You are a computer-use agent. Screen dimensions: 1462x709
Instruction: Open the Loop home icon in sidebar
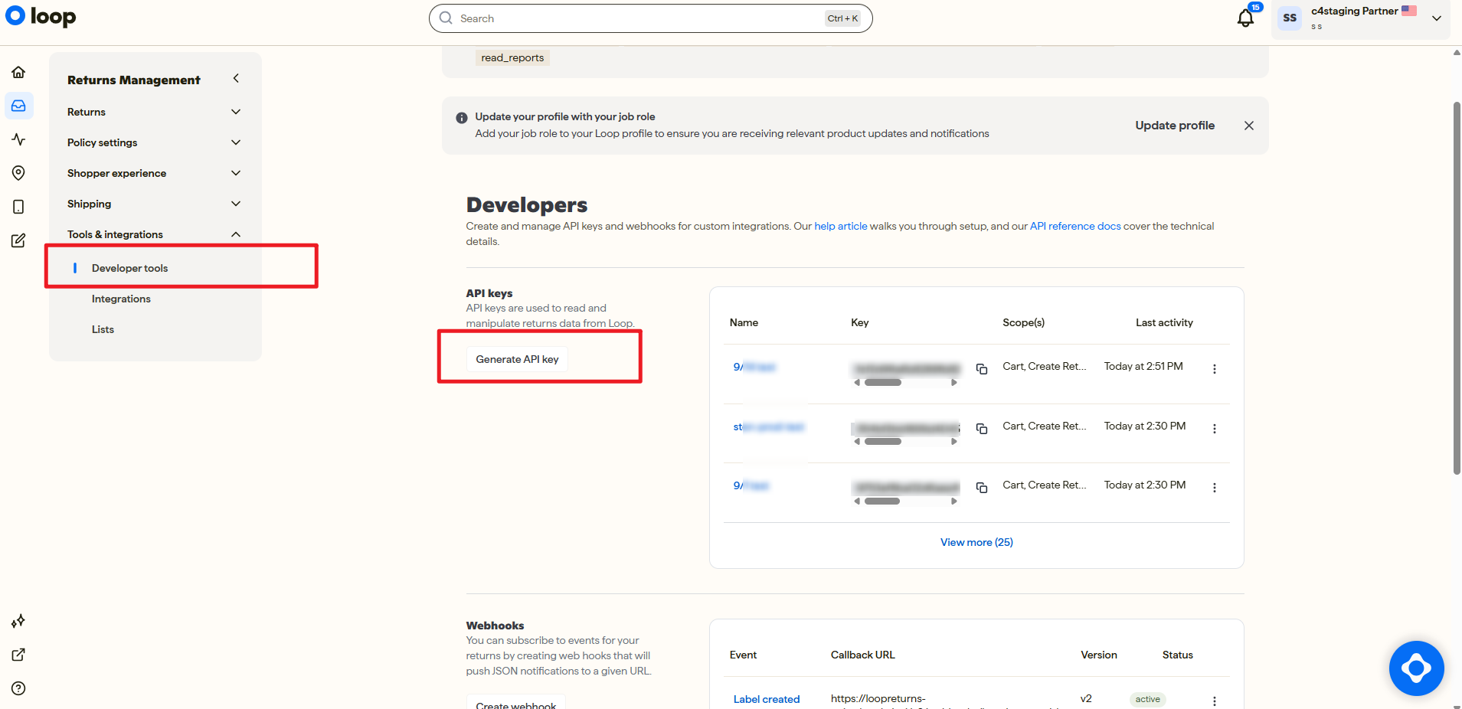click(x=18, y=72)
